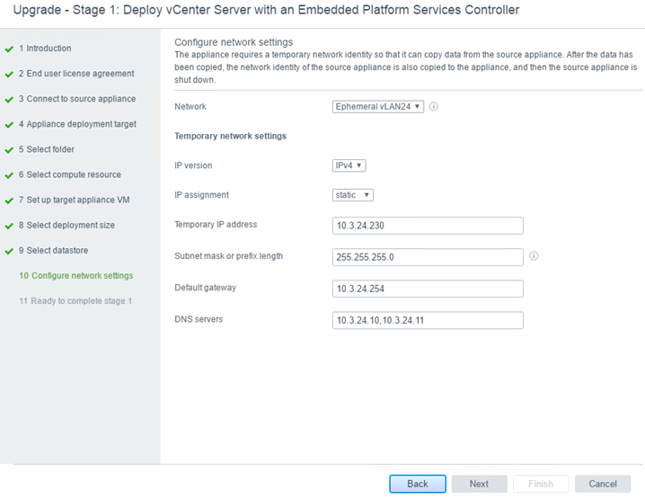Go to step 9 Select datastore
This screenshot has width=645, height=499.
tap(54, 250)
